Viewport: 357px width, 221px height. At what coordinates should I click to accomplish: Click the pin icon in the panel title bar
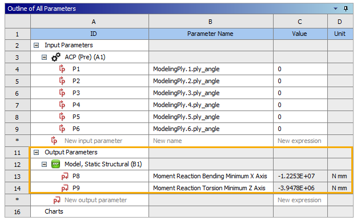346,9
